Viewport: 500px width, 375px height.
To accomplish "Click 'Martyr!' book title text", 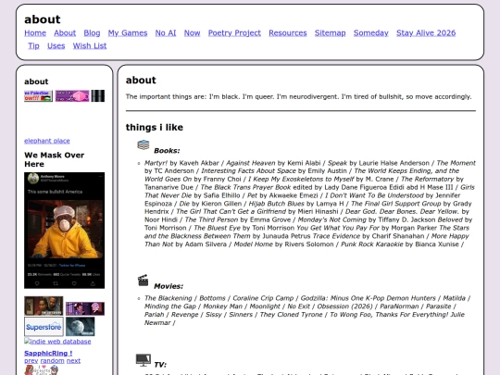I will click(x=156, y=163).
